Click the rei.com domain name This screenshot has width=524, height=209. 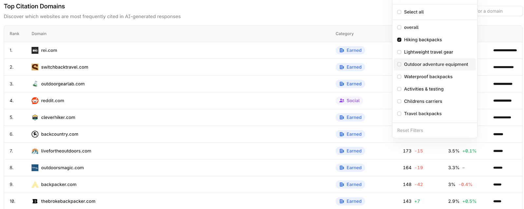49,50
